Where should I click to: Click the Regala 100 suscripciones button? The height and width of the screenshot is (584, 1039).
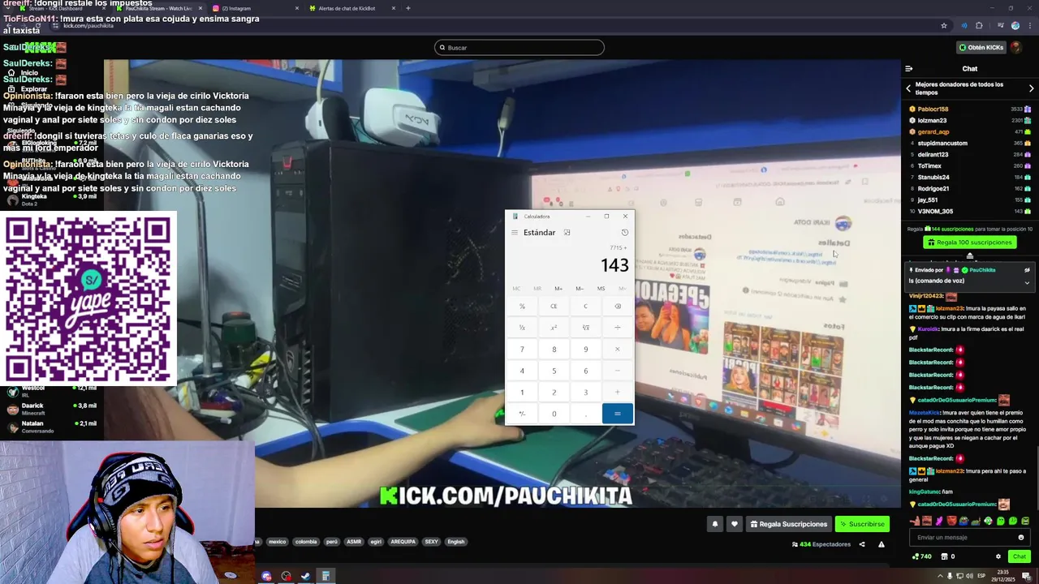[969, 243]
